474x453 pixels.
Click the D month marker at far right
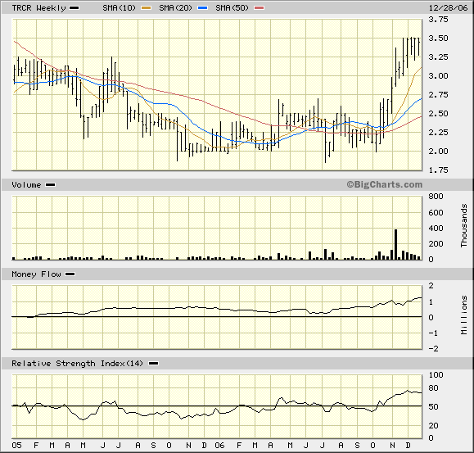[409, 445]
